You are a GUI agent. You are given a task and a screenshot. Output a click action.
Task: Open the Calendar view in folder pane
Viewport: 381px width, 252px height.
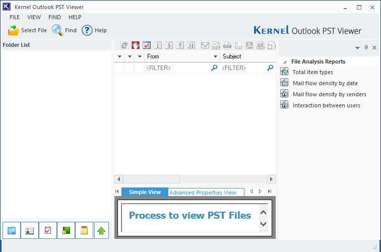tap(12, 230)
